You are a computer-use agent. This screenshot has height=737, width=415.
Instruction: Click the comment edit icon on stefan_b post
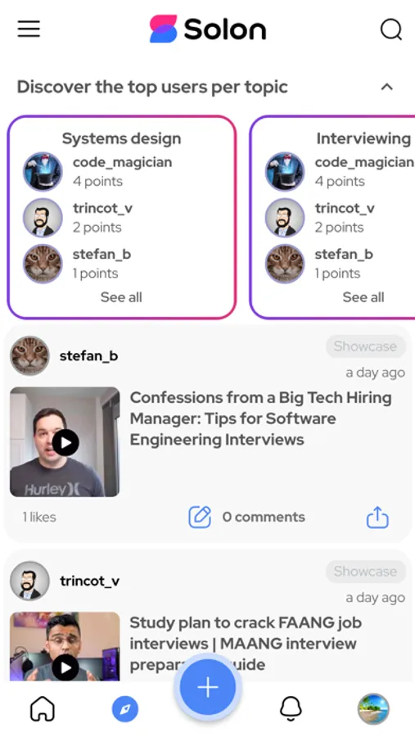point(200,517)
